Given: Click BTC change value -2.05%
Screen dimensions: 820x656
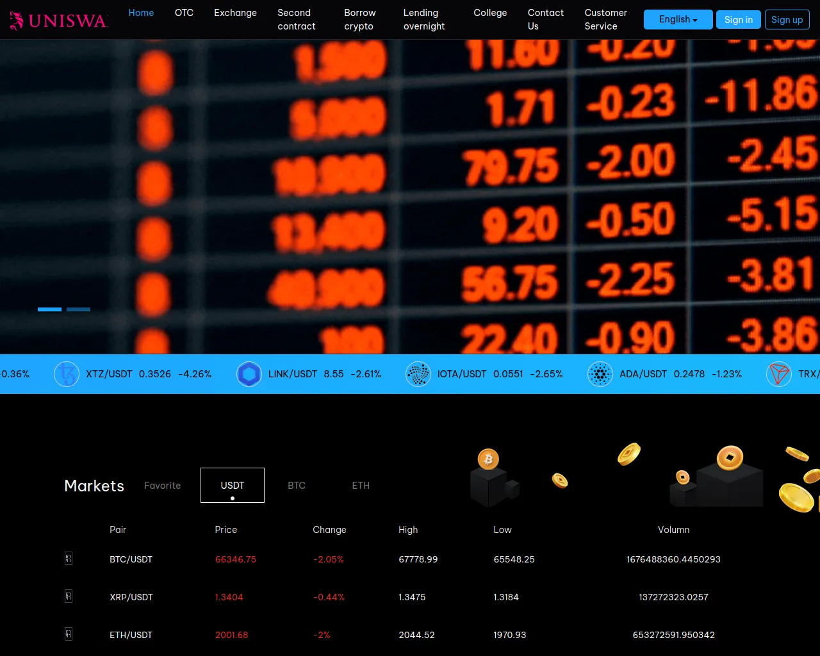Looking at the screenshot, I should point(329,559).
